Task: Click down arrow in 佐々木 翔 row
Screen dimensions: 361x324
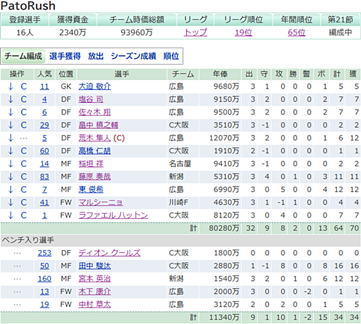Action: (10, 112)
